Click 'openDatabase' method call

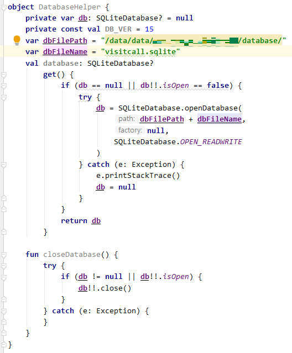click(x=211, y=108)
